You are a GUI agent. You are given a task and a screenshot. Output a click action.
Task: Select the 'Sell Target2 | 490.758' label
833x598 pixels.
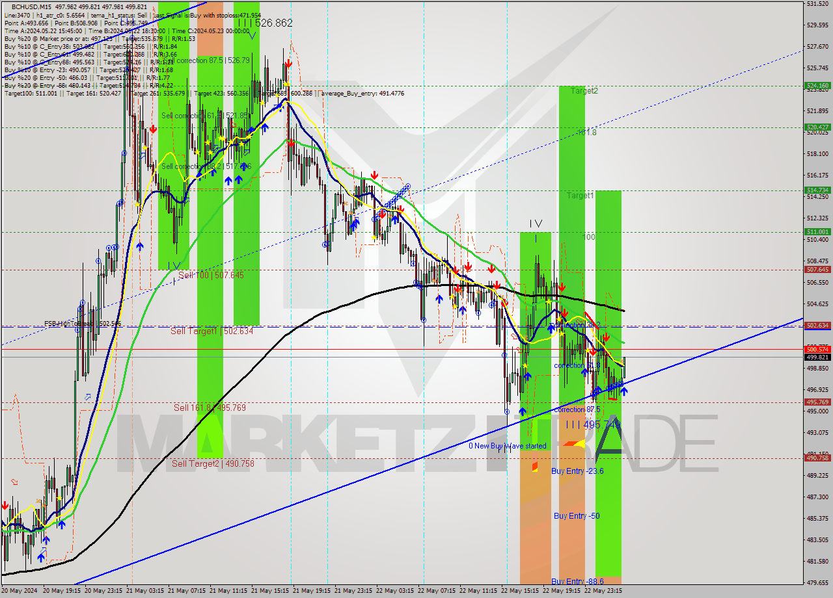(213, 463)
